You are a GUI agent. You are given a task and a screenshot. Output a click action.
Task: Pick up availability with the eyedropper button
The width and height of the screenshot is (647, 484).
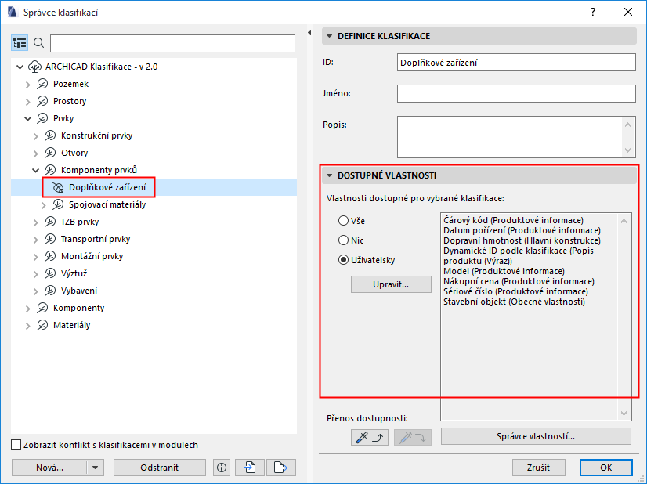(x=369, y=437)
